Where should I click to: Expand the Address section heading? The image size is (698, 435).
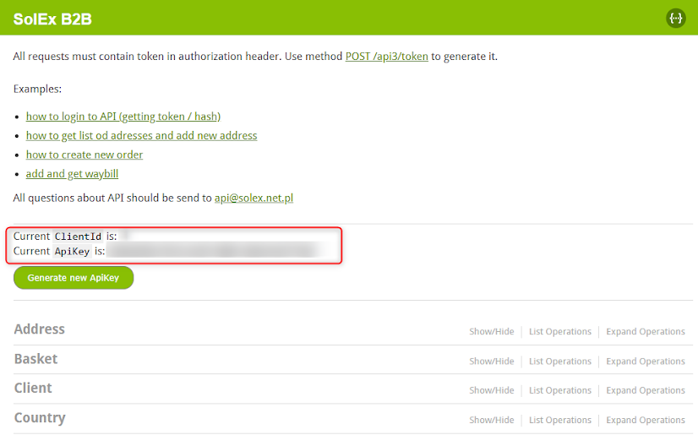39,329
